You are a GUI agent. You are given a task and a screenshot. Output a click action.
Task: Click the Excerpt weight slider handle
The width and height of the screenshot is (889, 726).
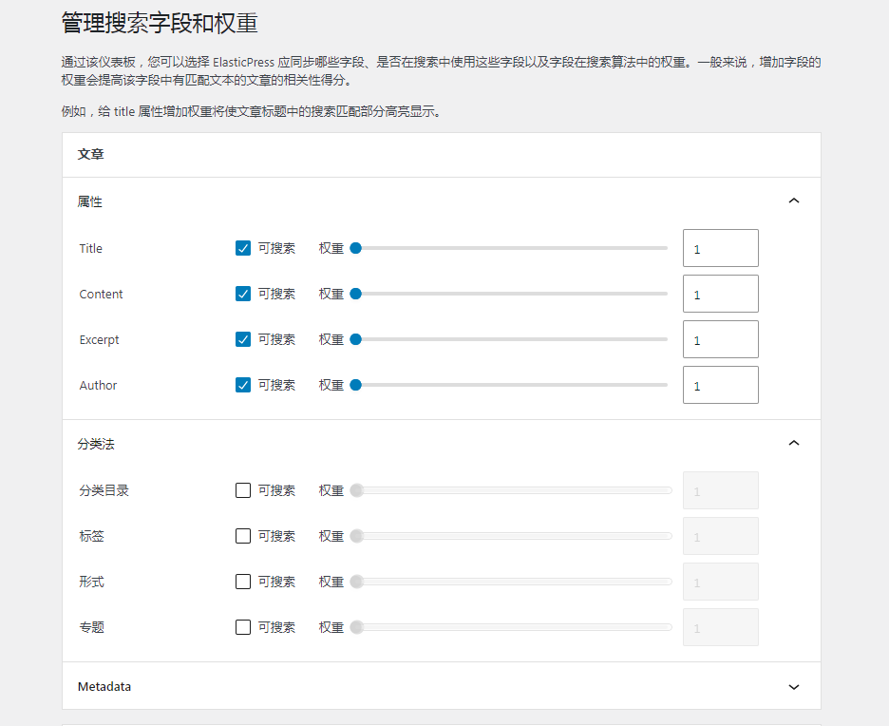(356, 339)
